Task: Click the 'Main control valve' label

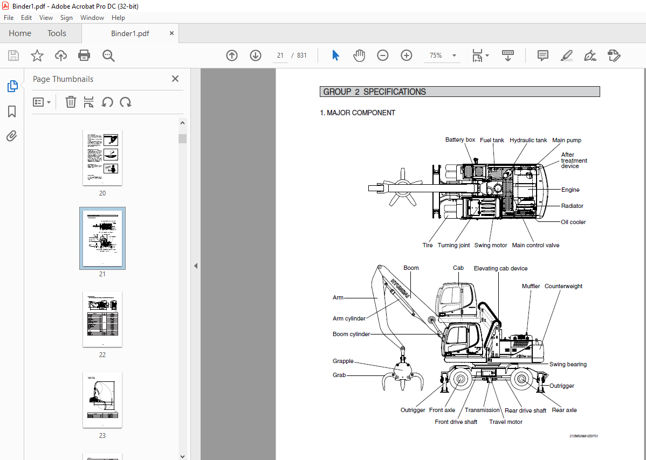Action: [x=535, y=245]
